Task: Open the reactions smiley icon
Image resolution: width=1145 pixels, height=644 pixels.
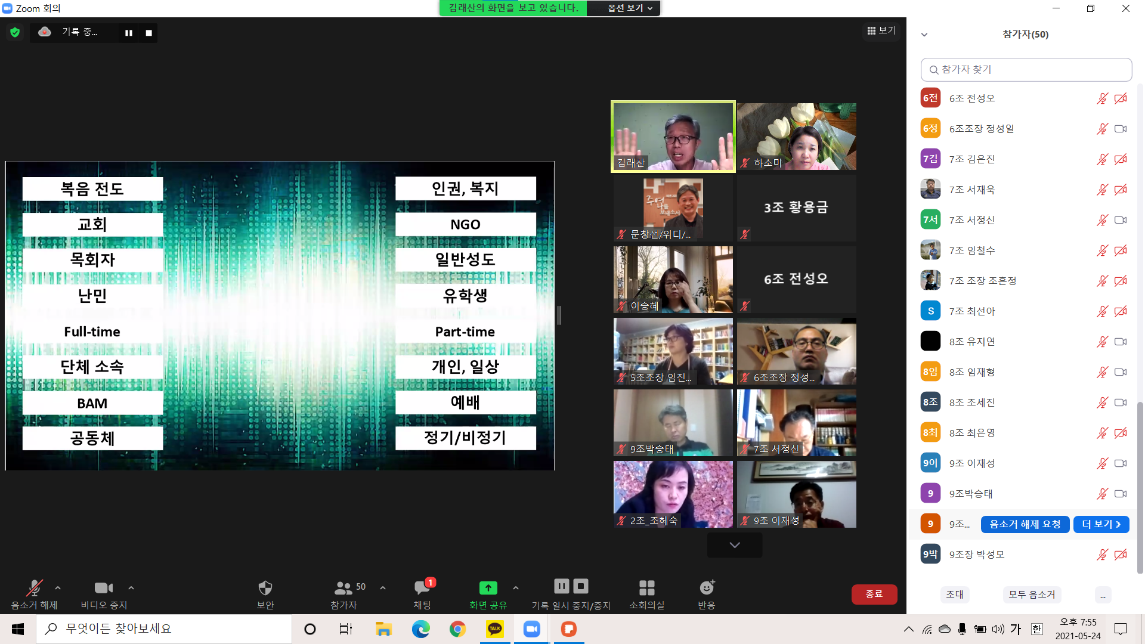Action: [707, 589]
